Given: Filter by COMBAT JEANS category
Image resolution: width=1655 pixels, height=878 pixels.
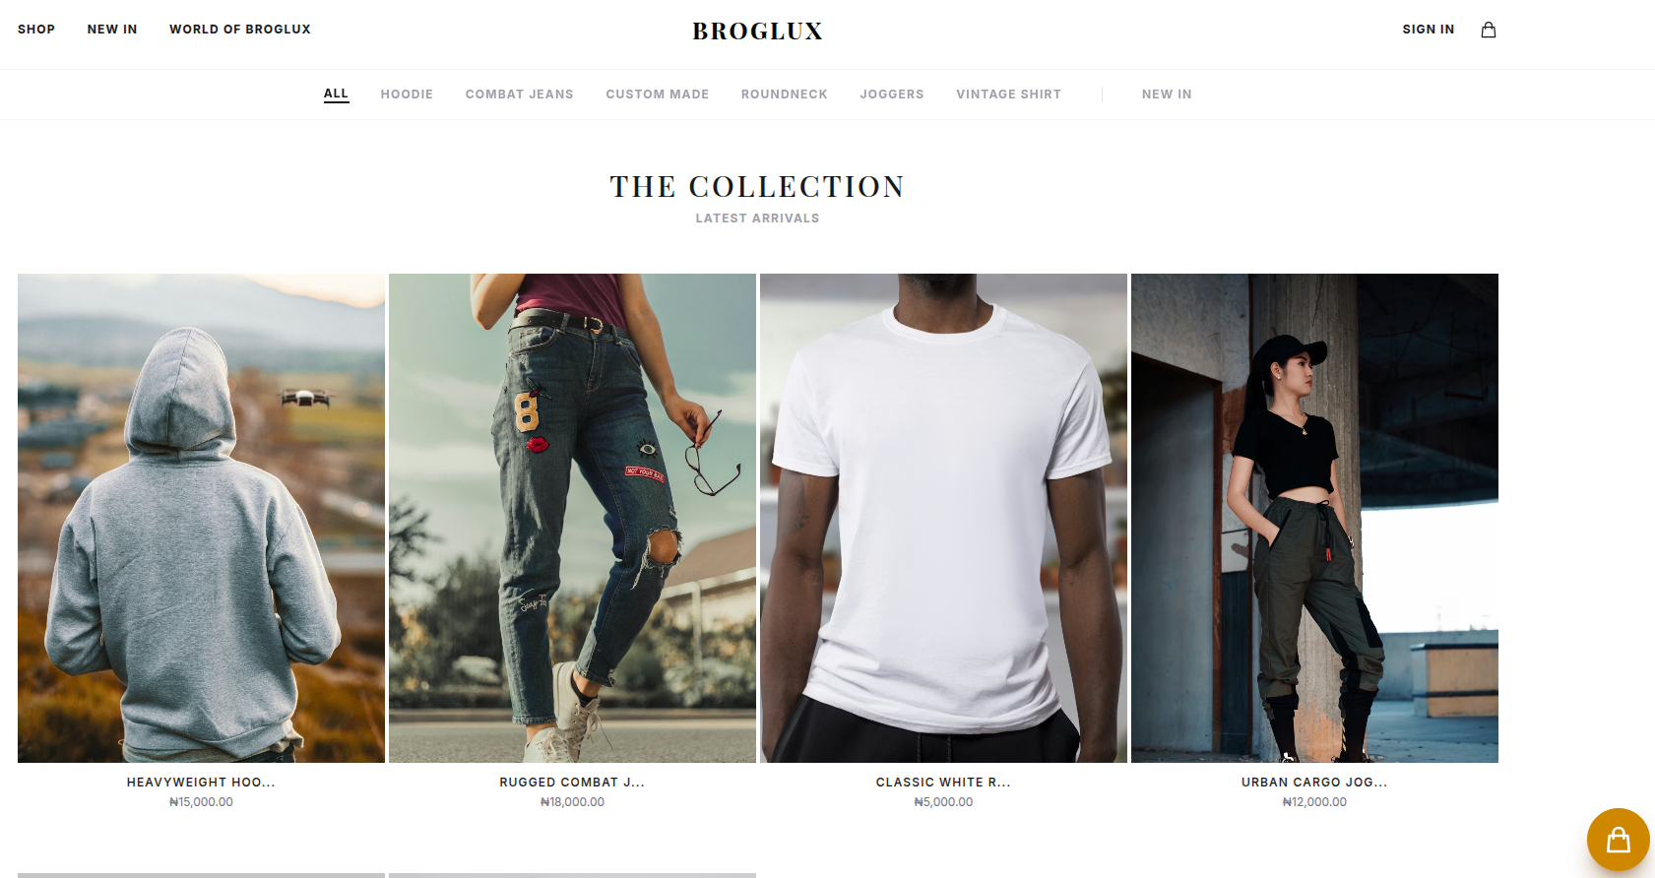Looking at the screenshot, I should coord(519,94).
